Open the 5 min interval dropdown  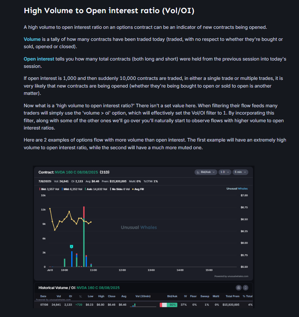pos(240,172)
